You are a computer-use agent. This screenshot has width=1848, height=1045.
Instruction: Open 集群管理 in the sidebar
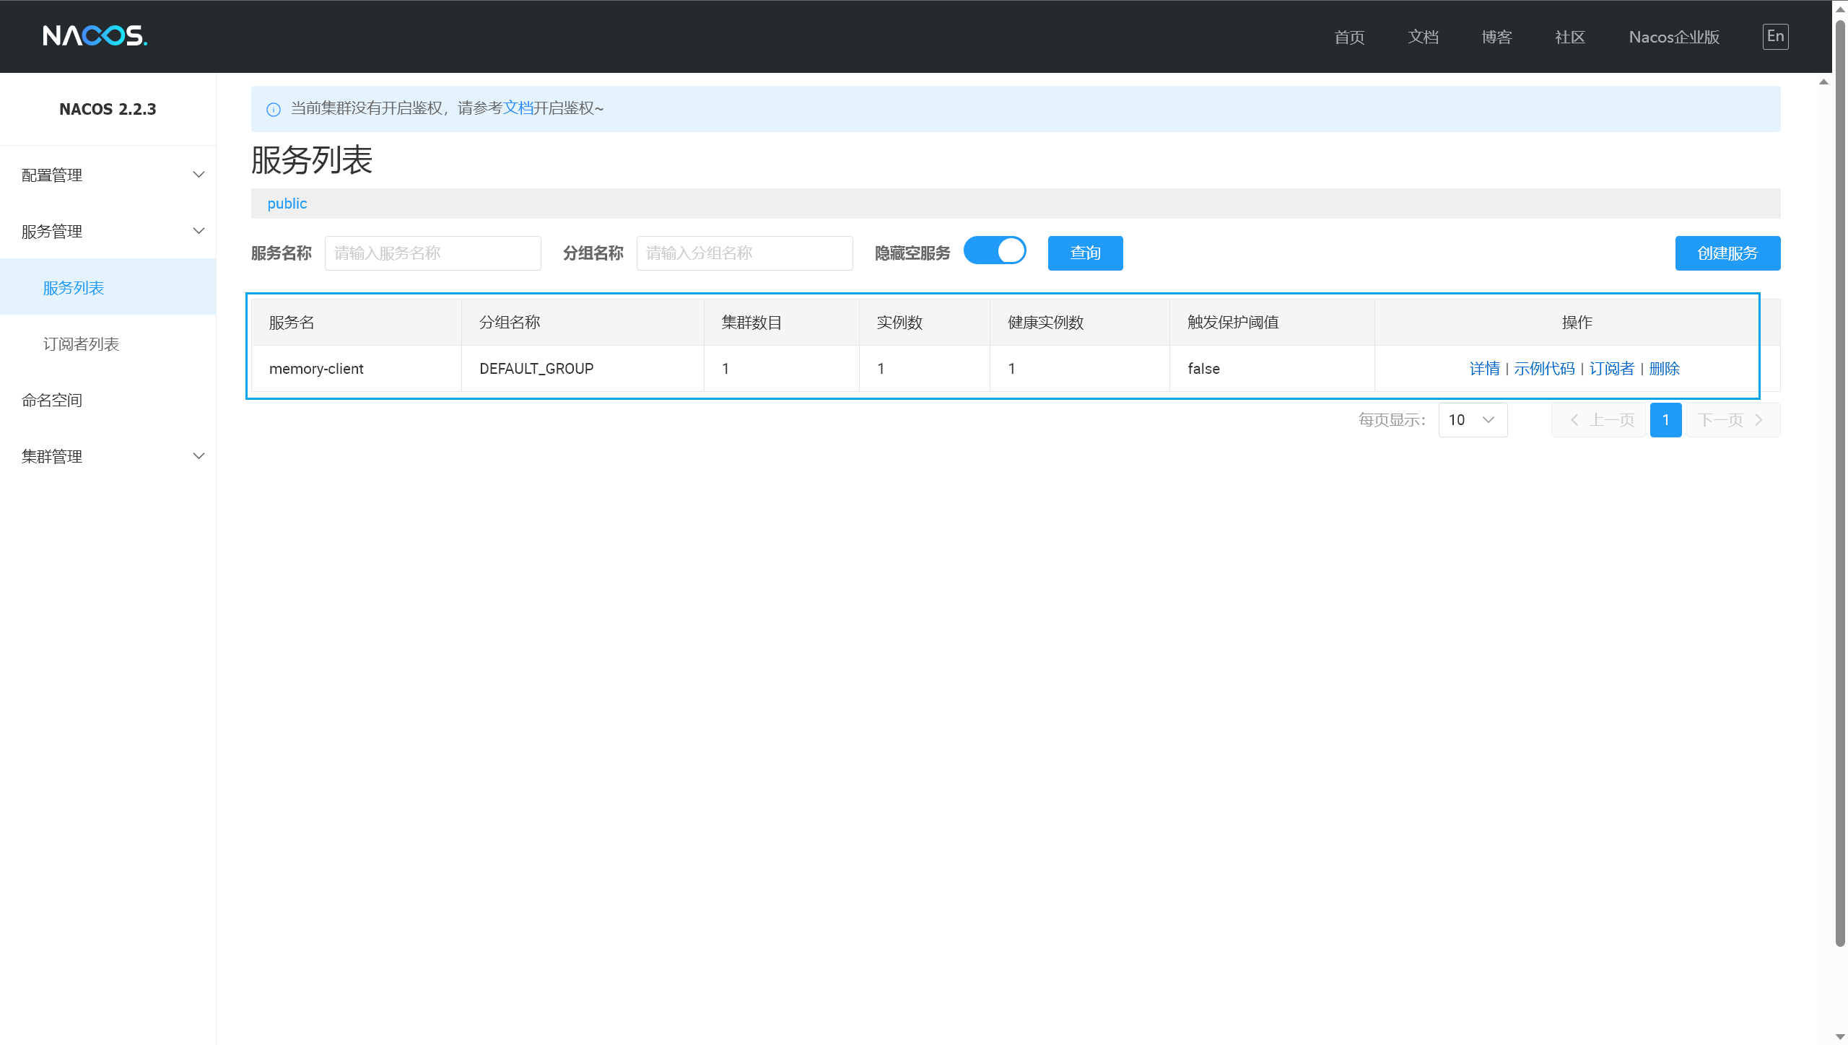[x=108, y=456]
